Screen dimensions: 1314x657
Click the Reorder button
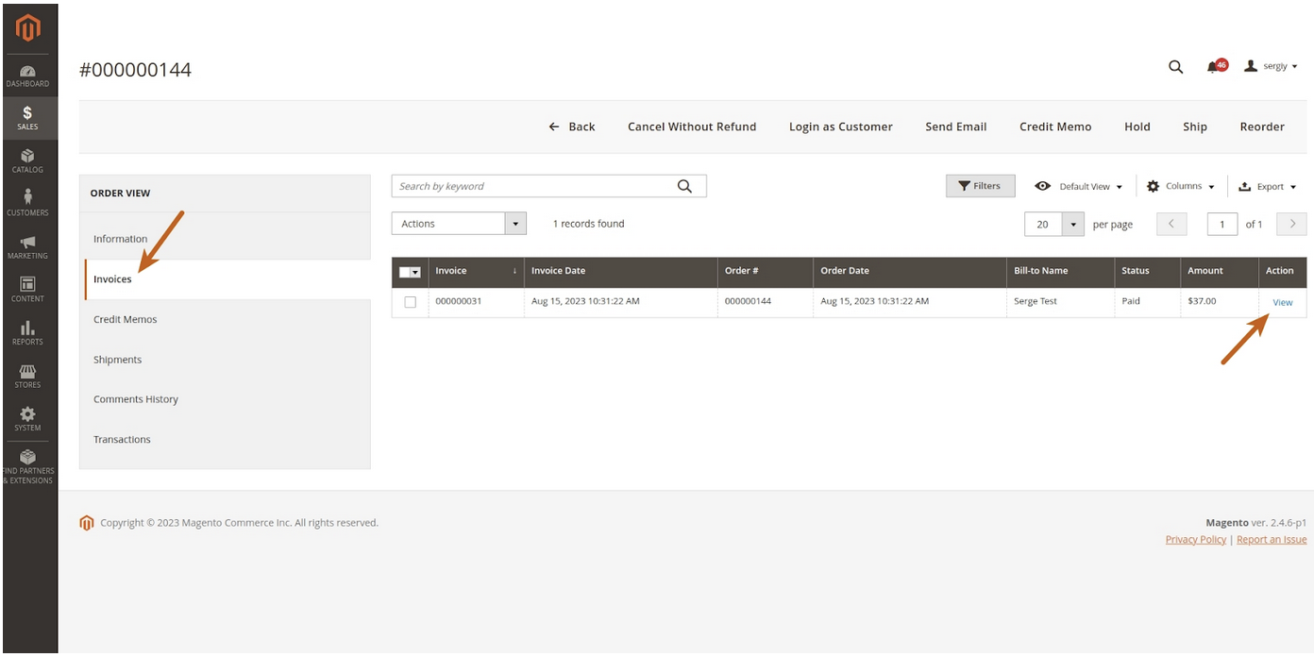point(1262,126)
